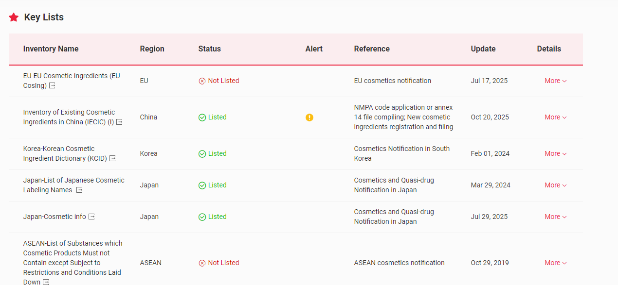
Task: Expand More for Japanese Cosmetic Labeling Names
Action: (555, 185)
